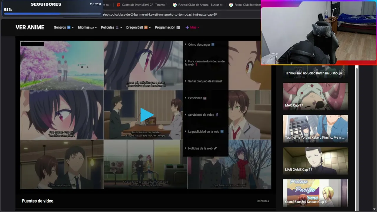The image size is (377, 212).
Task: Click the Peticiones icon
Action: pyautogui.click(x=205, y=98)
